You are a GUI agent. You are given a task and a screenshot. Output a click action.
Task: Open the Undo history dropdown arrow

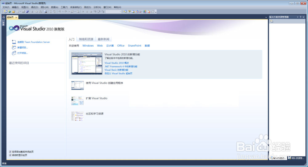click(x=63, y=12)
